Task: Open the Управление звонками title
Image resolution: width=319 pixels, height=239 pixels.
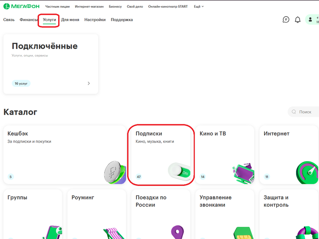Action: click(215, 201)
